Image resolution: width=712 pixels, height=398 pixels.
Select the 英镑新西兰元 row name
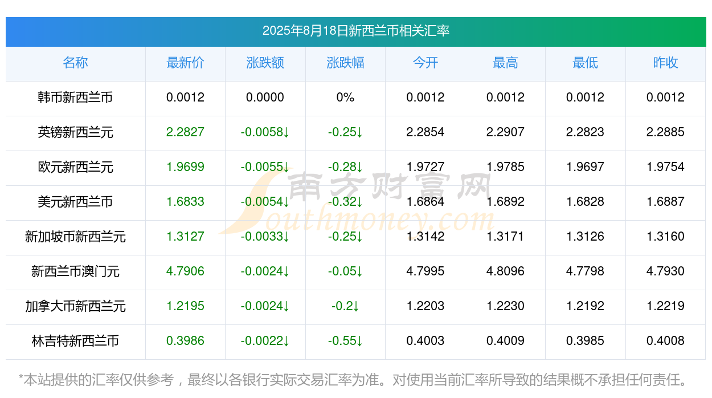pyautogui.click(x=75, y=132)
